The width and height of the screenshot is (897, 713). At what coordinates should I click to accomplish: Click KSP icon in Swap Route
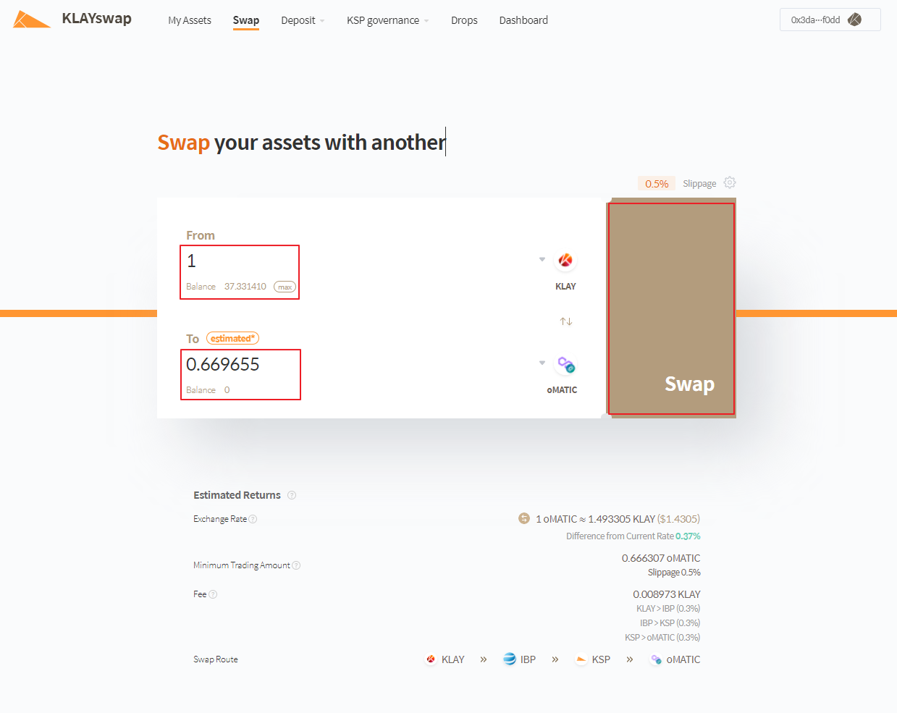click(x=581, y=659)
